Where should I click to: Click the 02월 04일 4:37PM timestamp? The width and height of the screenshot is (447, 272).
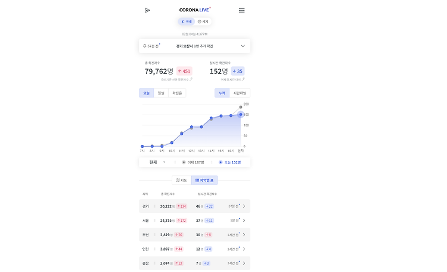click(x=195, y=34)
